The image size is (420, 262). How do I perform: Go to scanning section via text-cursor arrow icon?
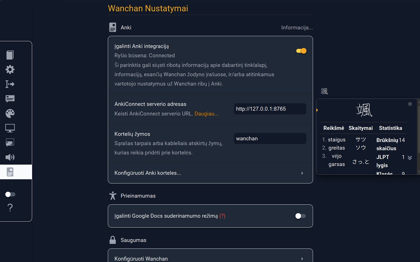point(10,84)
